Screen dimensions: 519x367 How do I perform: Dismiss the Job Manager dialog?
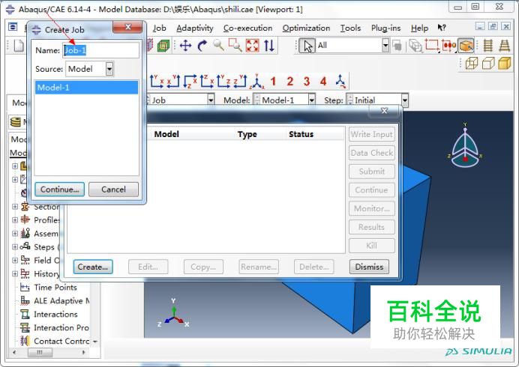pos(369,267)
